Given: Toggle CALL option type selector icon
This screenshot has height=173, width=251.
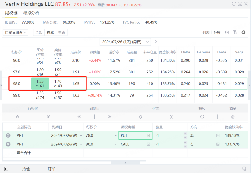Looking at the screenshot, I should tap(148, 144).
